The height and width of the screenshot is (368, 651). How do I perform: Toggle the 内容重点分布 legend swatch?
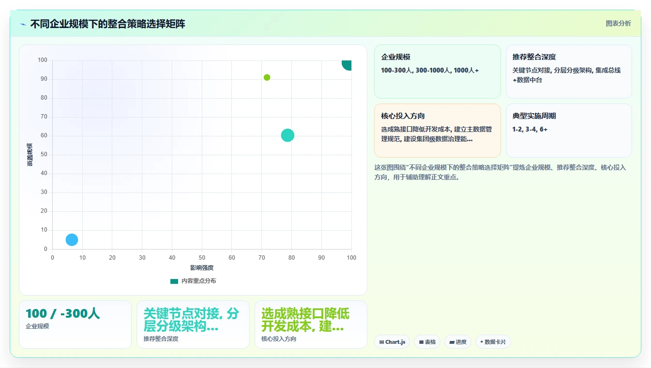pyautogui.click(x=174, y=281)
